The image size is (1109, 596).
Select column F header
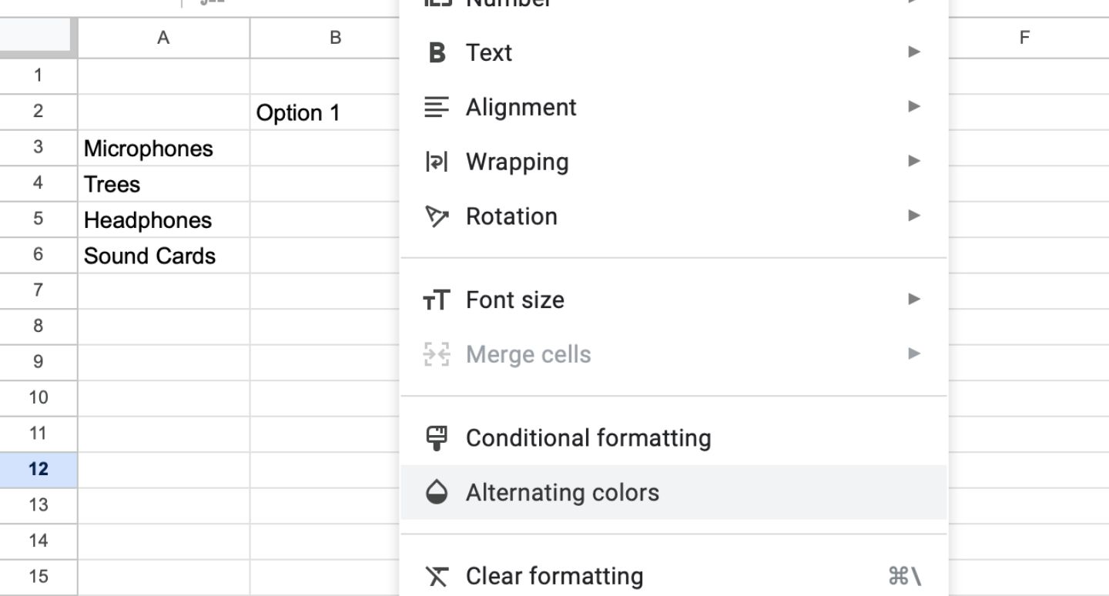pyautogui.click(x=1024, y=38)
